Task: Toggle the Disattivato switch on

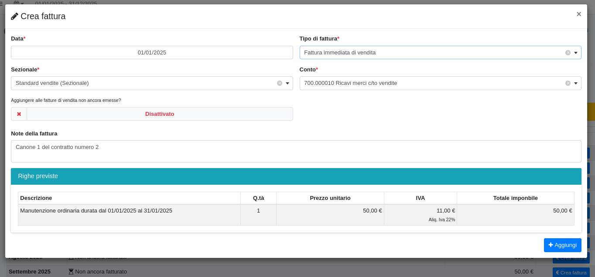Action: pos(159,114)
